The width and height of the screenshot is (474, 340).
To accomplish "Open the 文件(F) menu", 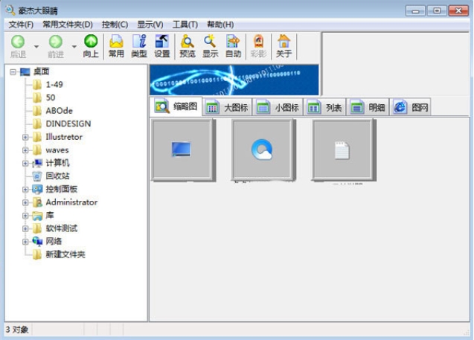I will pyautogui.click(x=21, y=25).
